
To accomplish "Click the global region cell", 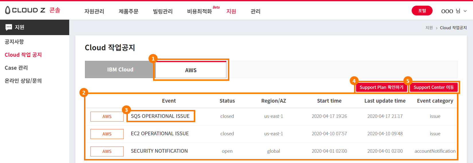I will pos(273,151).
